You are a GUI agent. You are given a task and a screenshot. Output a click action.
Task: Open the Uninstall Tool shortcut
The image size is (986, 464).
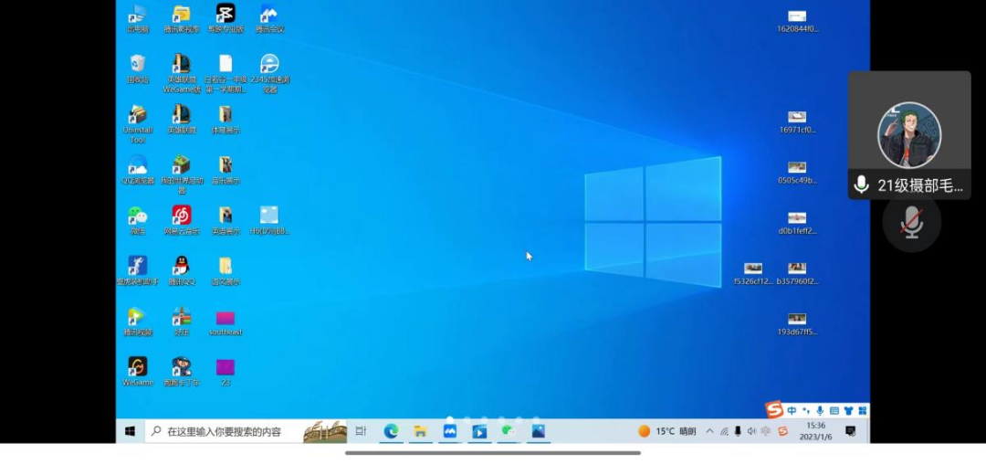tap(138, 115)
